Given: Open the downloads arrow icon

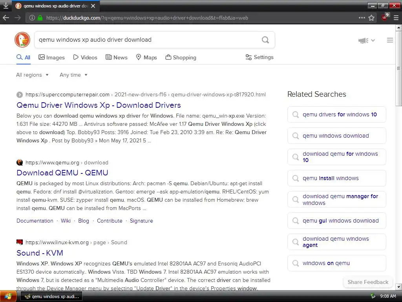Looking at the screenshot, I should click(5, 6).
